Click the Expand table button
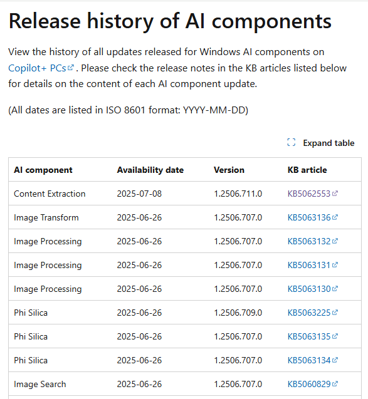Viewport: 368px width, 399px height. coord(320,143)
